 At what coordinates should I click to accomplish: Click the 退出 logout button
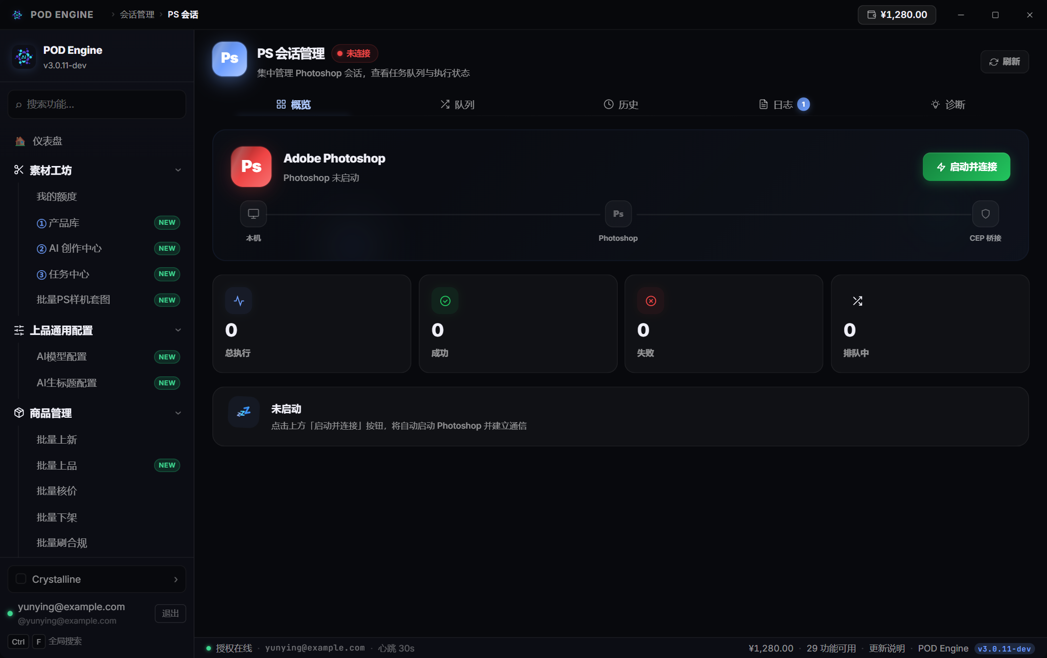171,613
